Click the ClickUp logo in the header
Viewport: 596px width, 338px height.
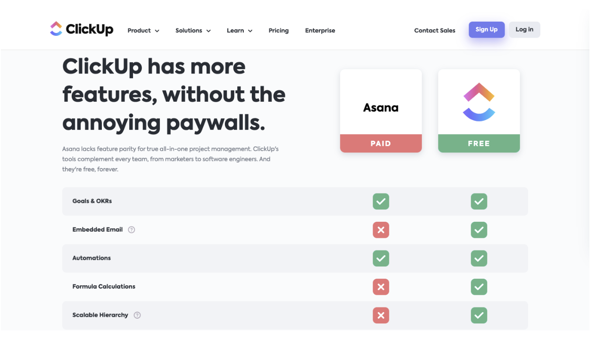pos(82,29)
